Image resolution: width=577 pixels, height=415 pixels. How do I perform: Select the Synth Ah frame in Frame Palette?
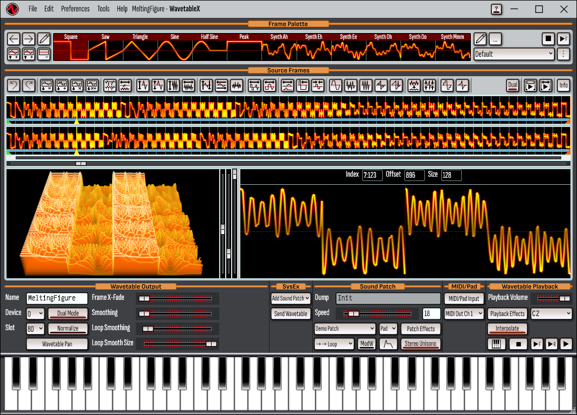[x=279, y=47]
